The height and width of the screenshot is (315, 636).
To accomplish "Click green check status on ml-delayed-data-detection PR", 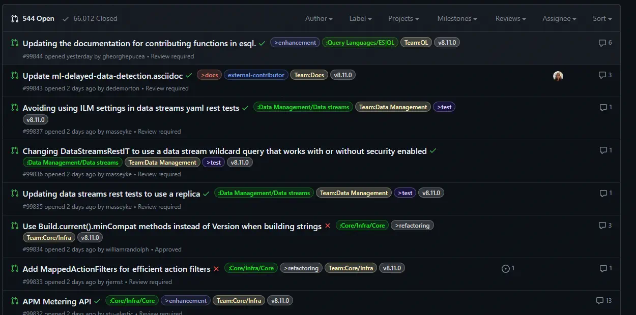I will coord(189,76).
